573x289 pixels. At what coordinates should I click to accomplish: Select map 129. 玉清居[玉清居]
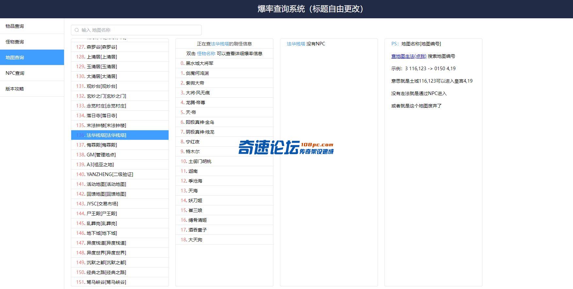[x=120, y=67]
